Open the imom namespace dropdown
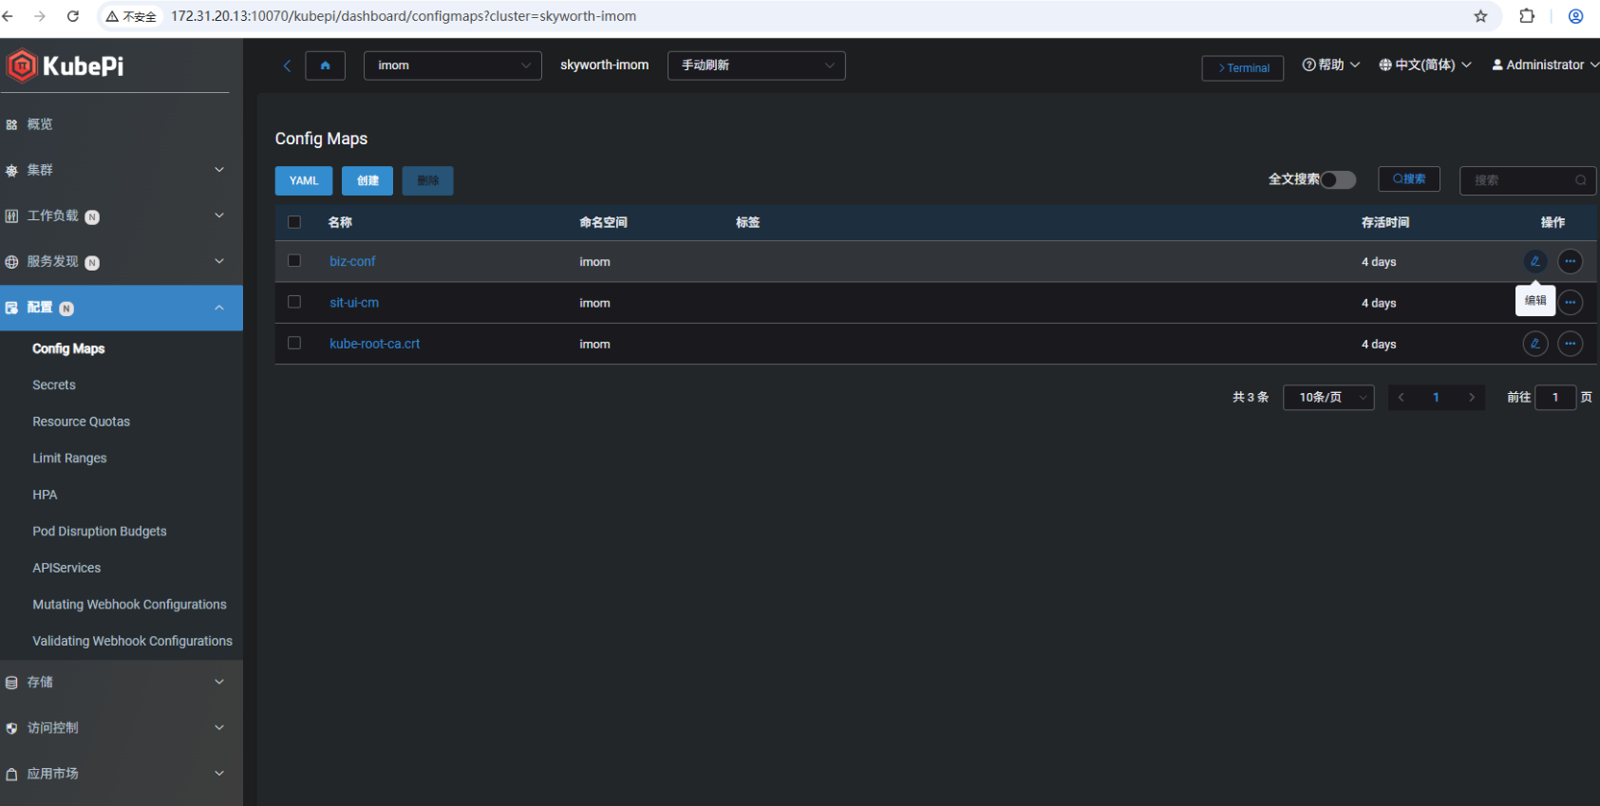 [452, 66]
